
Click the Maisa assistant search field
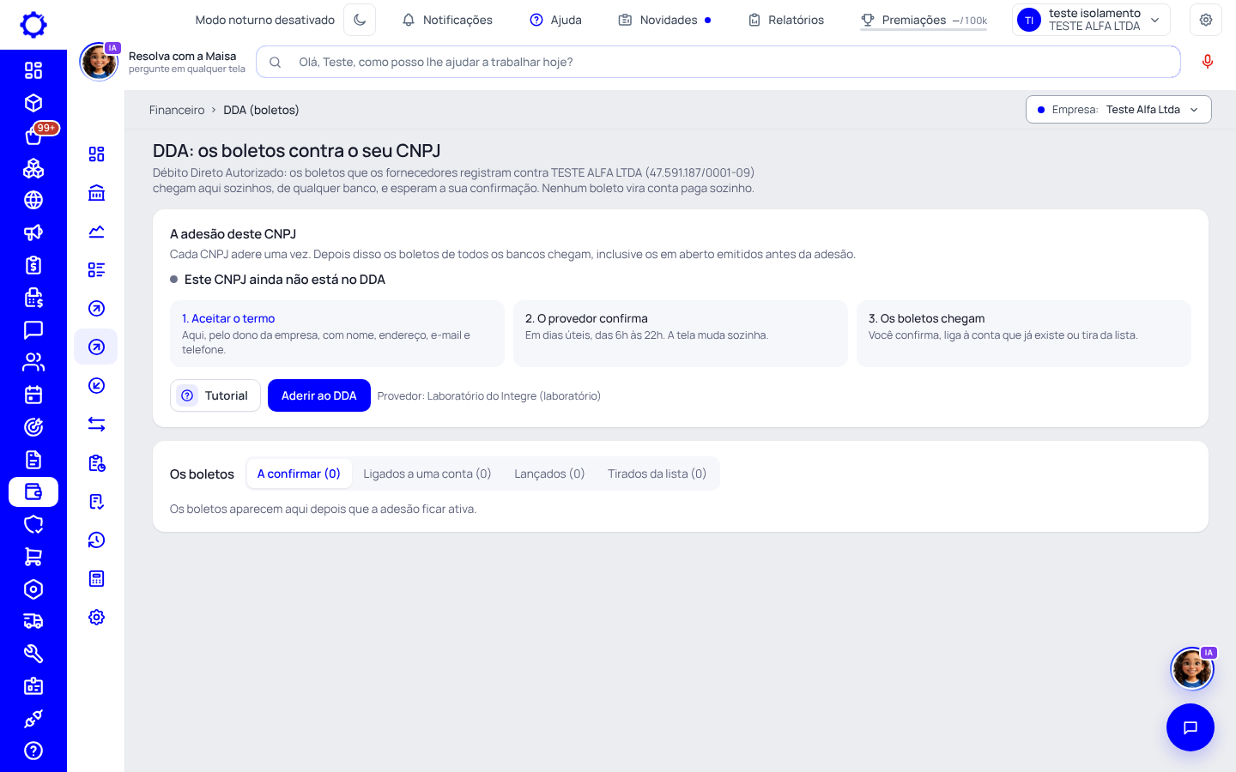[x=718, y=62]
